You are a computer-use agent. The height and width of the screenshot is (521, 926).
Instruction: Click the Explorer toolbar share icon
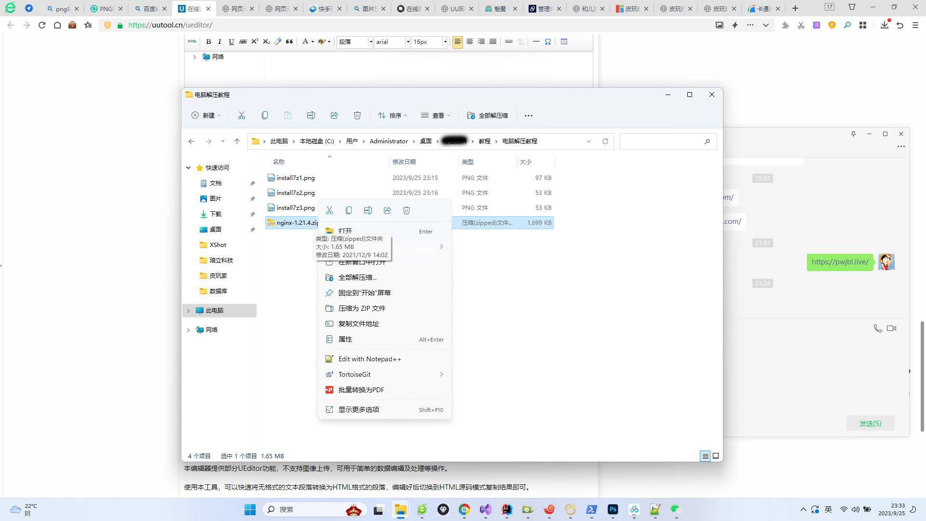click(x=334, y=115)
